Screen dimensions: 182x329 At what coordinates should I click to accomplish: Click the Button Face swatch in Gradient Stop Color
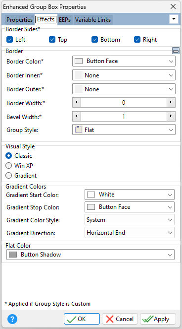click(x=91, y=207)
